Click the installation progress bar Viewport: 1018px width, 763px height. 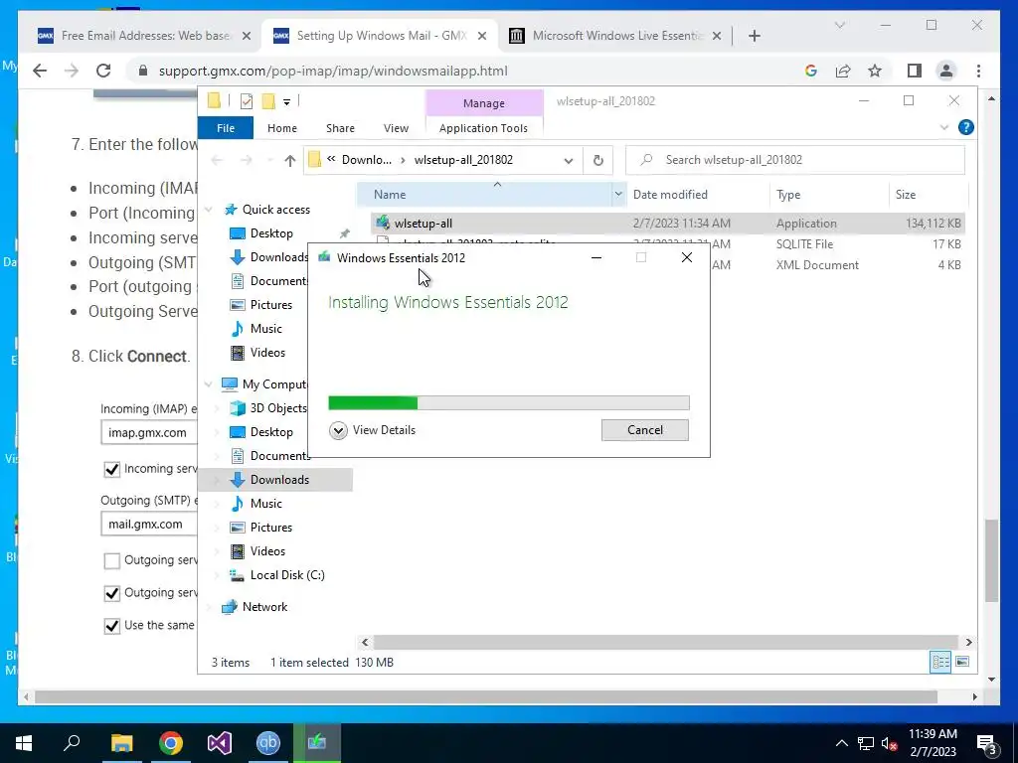point(508,403)
